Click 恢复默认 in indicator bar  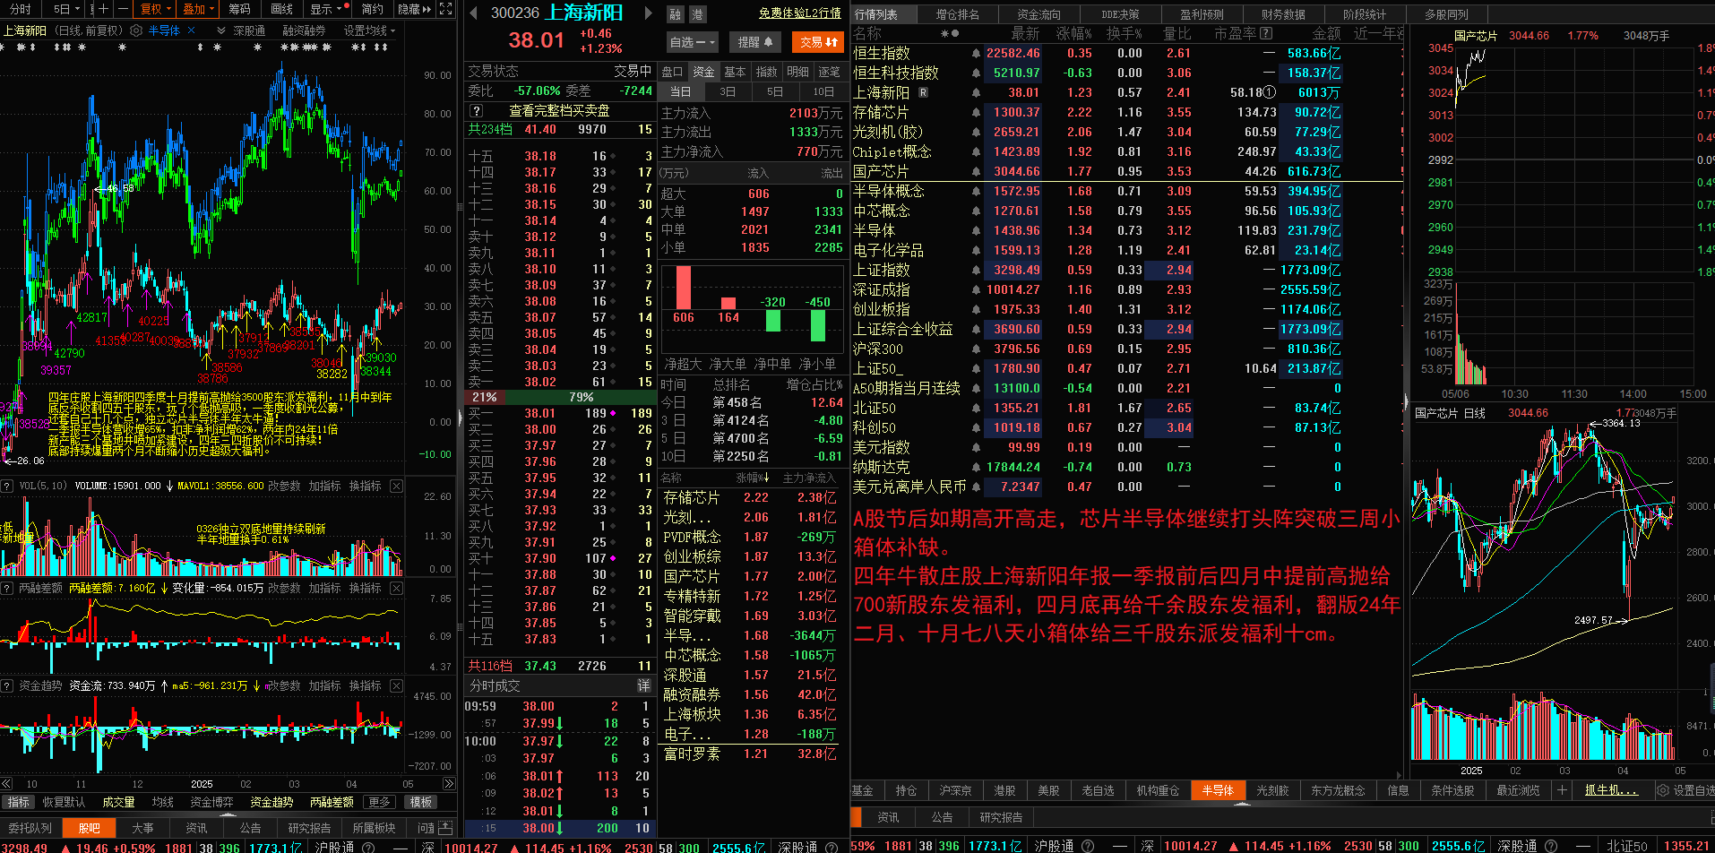(64, 802)
